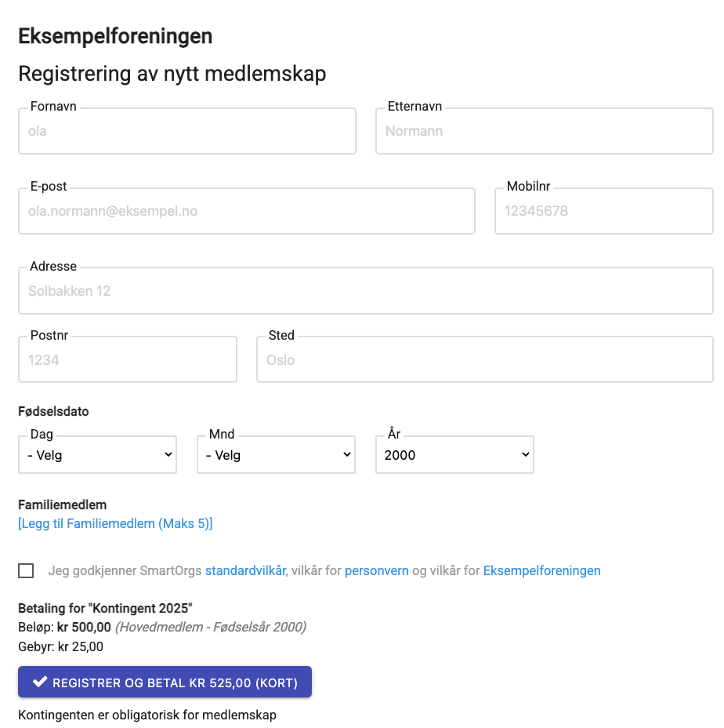Click into the E-post field
The image size is (724, 728).
(247, 211)
